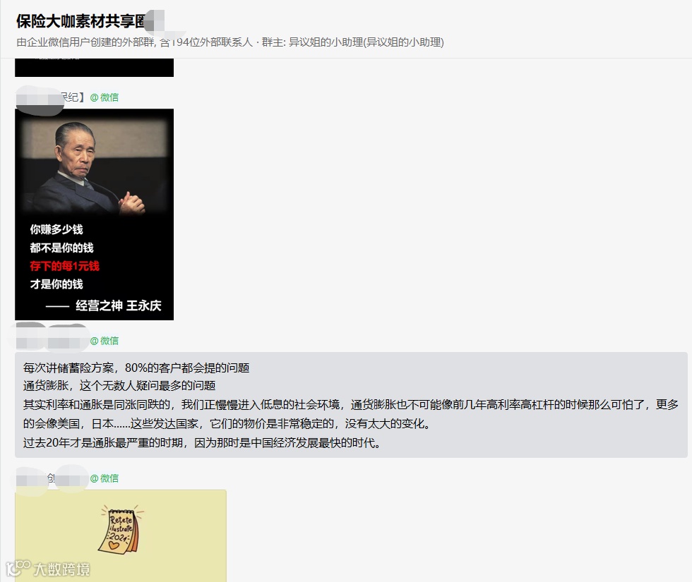Click the Retete ilustrate 2021 calendar icon
692x582 pixels.
(120, 529)
